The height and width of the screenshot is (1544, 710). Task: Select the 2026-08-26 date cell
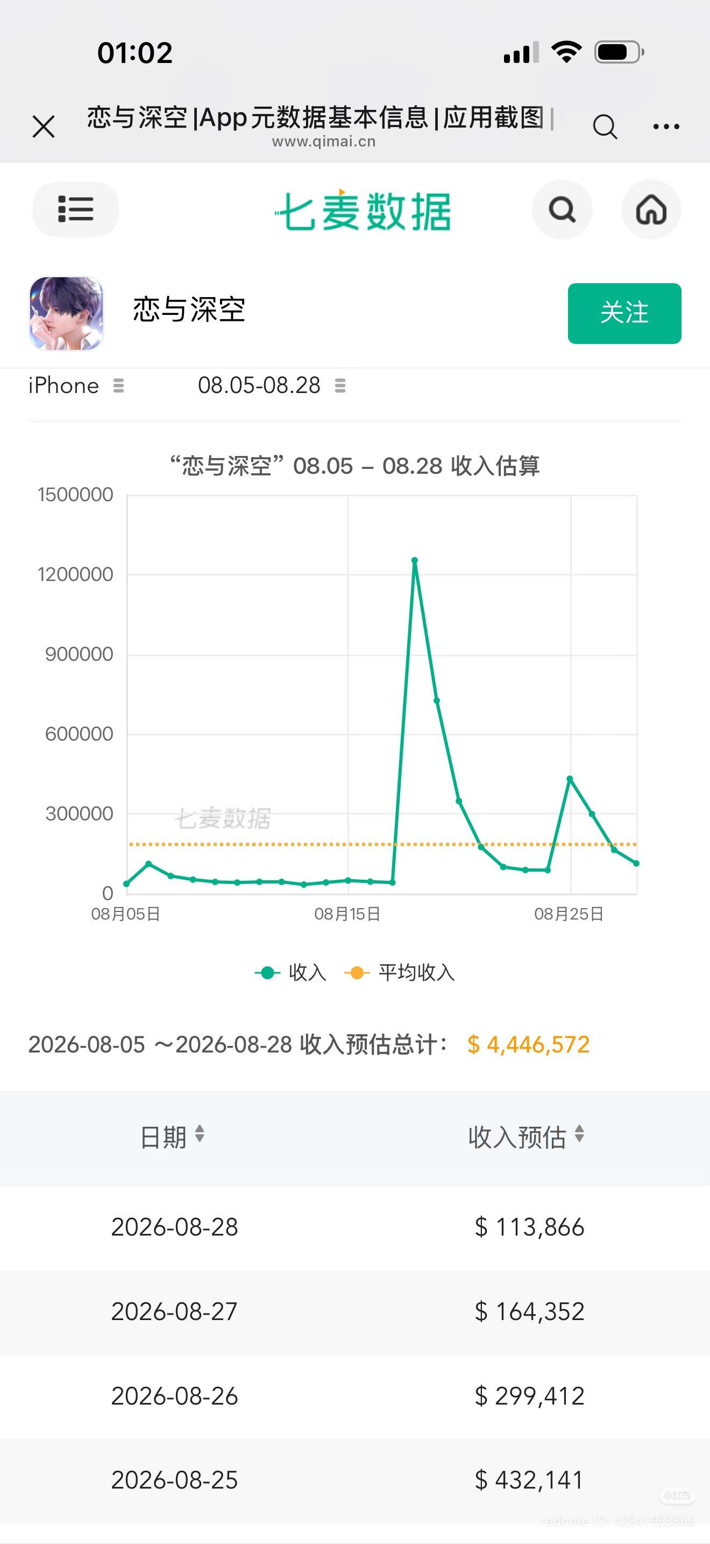(x=175, y=1396)
